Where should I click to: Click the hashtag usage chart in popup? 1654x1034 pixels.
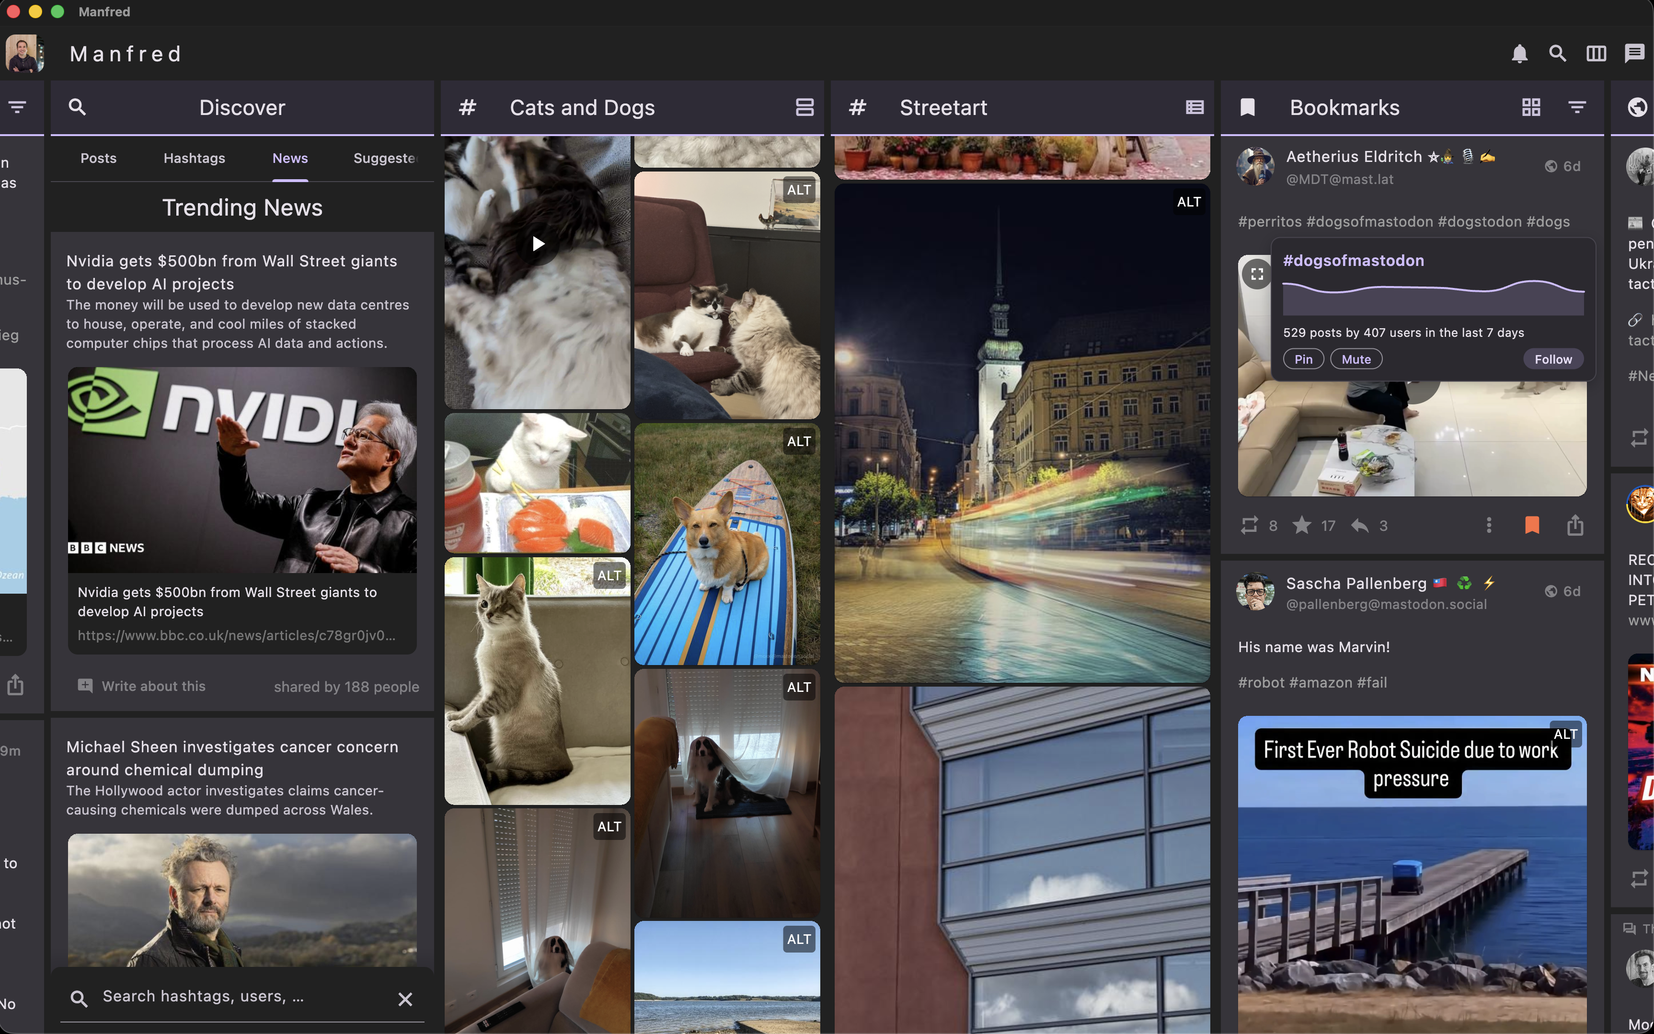[1433, 297]
